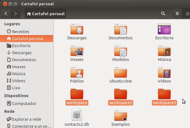Image resolution: width=190 pixels, height=128 pixels.
Task: Select the Vídeos folder icon in main pane
Action: pyautogui.click(x=164, y=72)
